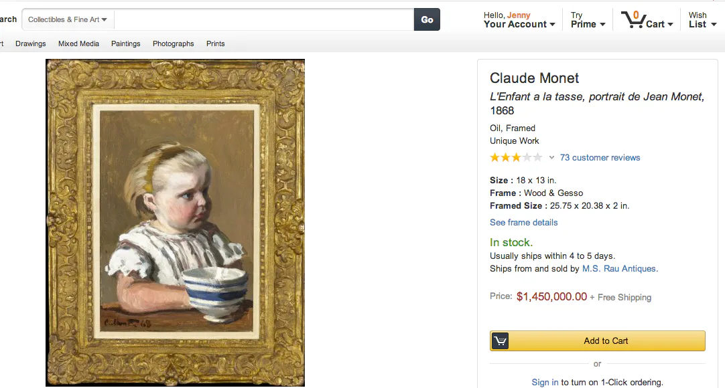
Task: Open the Photographs category
Action: point(173,43)
